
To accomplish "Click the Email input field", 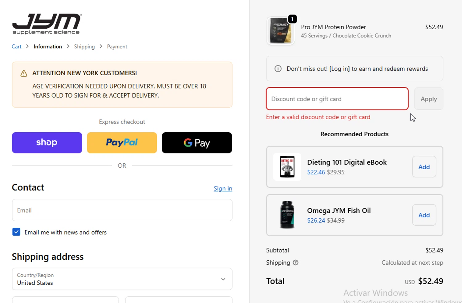I will point(122,210).
